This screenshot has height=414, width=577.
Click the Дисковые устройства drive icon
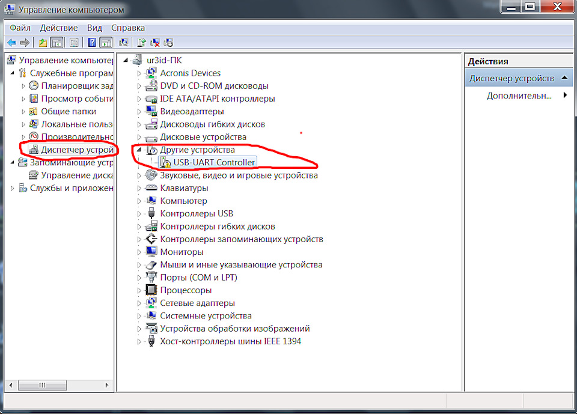pos(151,138)
